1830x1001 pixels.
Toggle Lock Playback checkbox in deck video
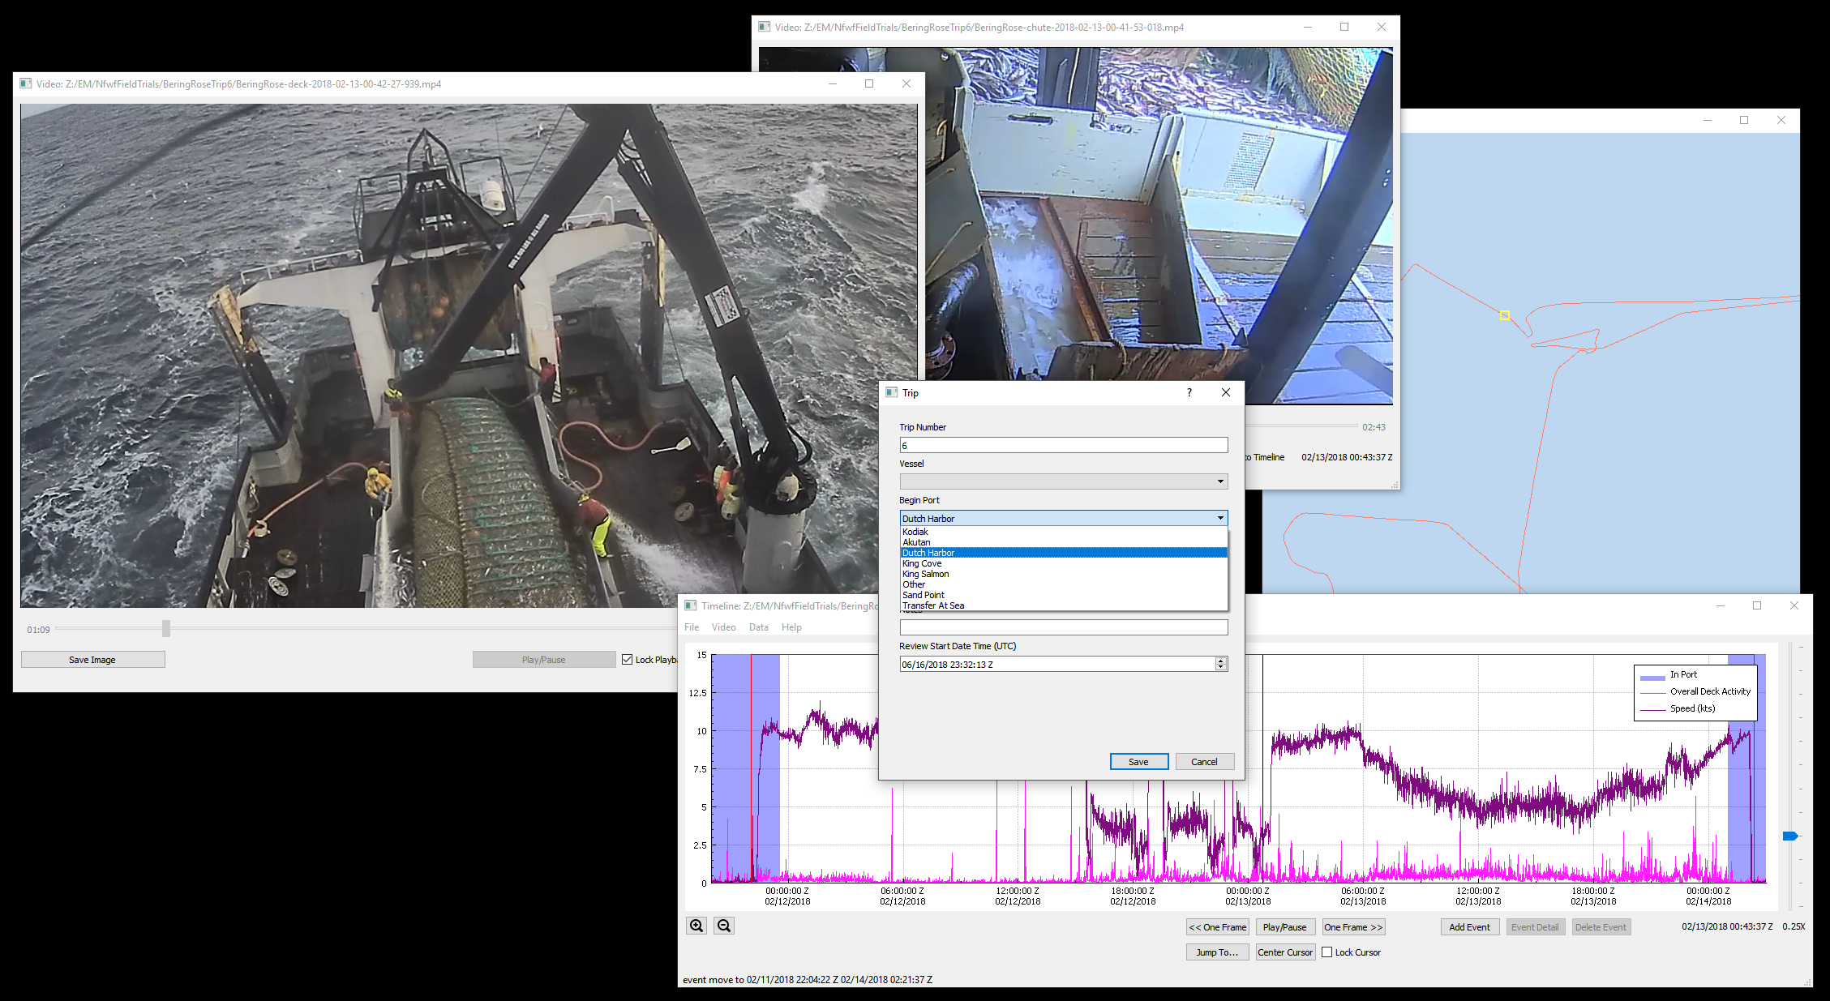627,660
